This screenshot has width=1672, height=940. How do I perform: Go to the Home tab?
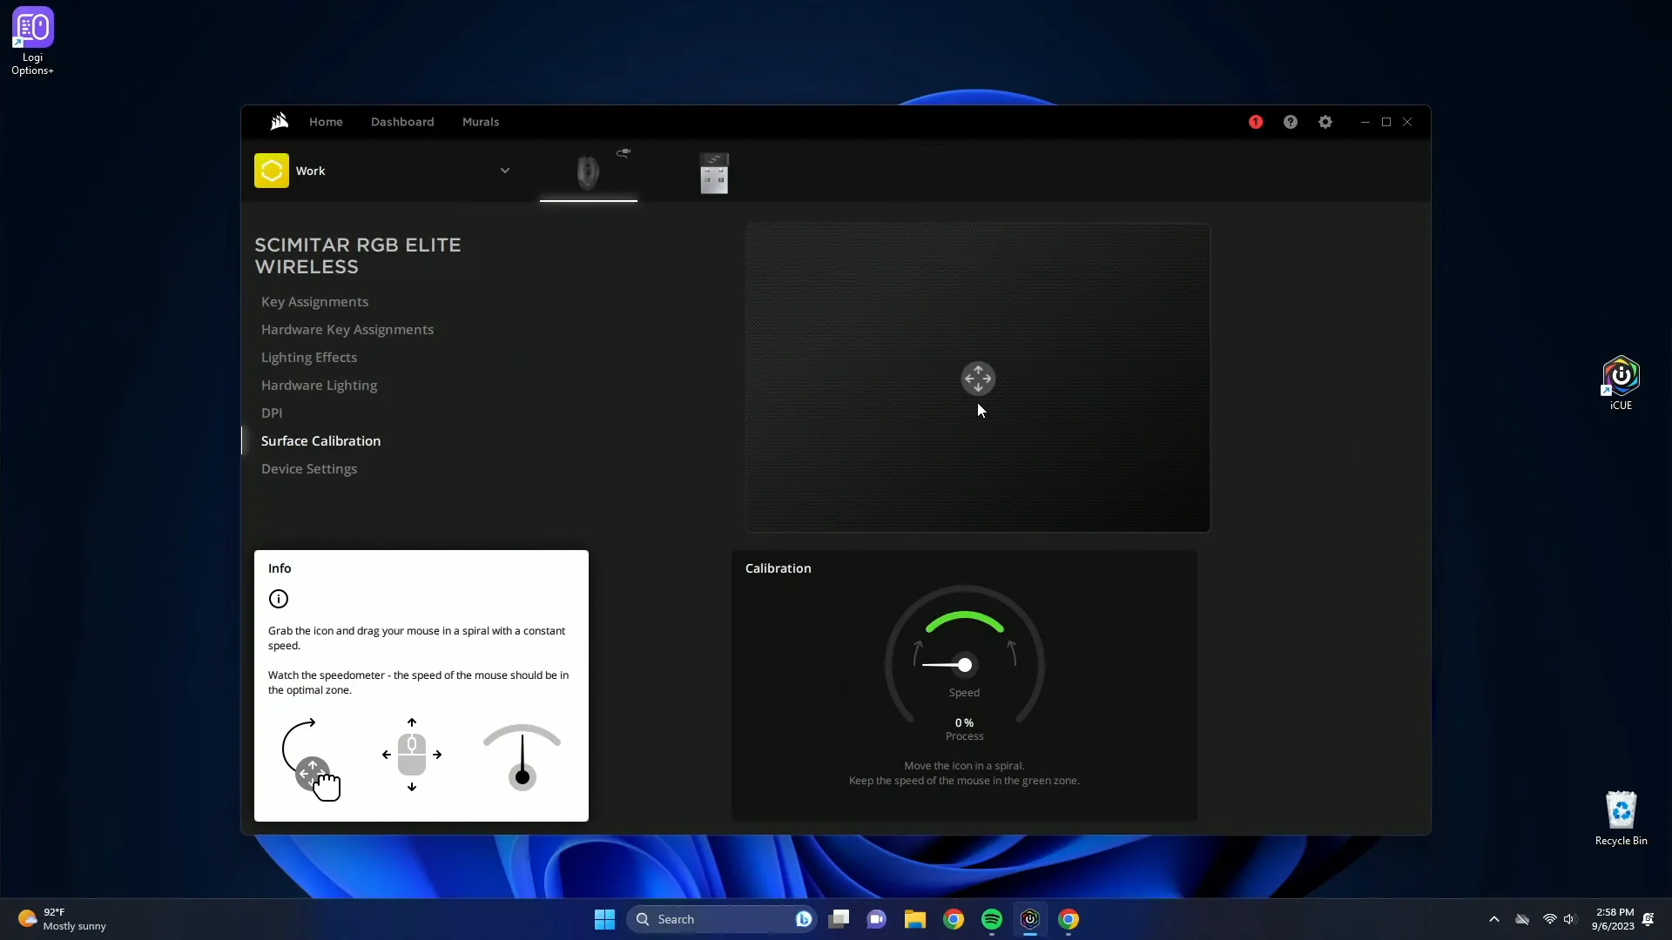click(x=326, y=122)
